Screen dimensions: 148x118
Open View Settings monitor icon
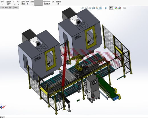click(125, 8)
